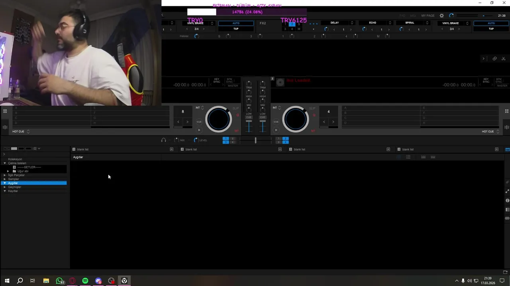Toggle FX2 channel S assign button

click(299, 24)
